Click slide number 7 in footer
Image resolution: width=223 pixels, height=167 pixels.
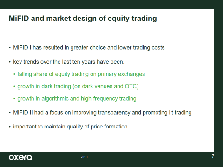pyautogui.click(x=213, y=156)
